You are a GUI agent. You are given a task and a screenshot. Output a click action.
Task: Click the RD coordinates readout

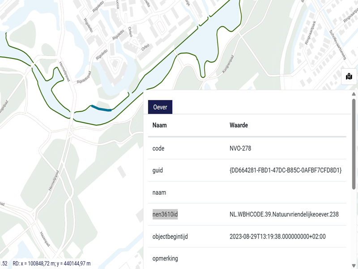click(51, 263)
